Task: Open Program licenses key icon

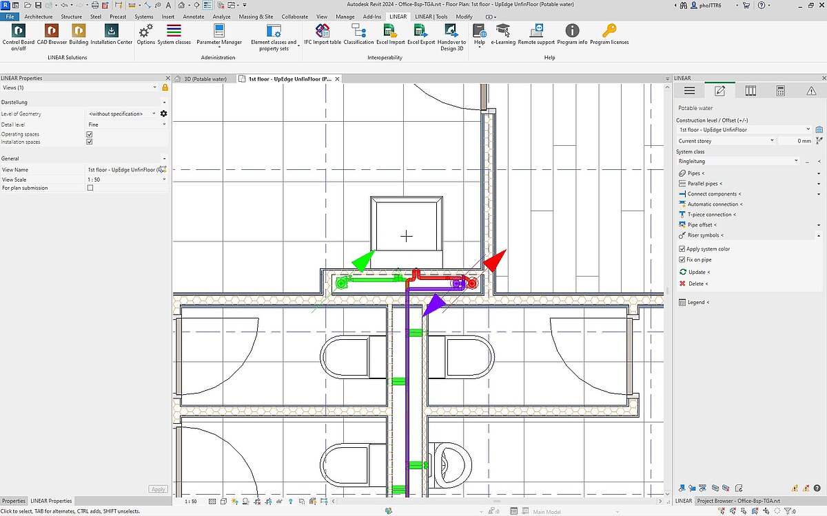Action: click(x=609, y=32)
